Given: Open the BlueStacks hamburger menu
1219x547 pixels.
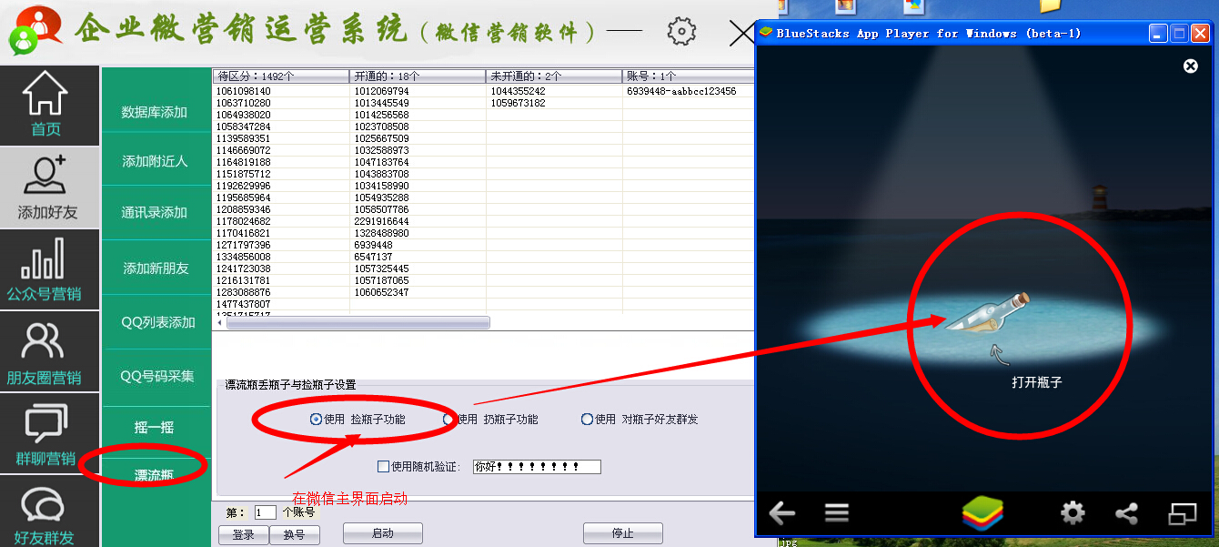Looking at the screenshot, I should click(837, 513).
